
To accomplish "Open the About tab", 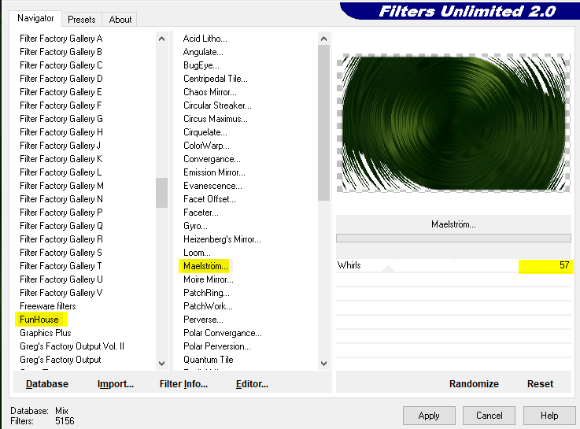I will (120, 20).
